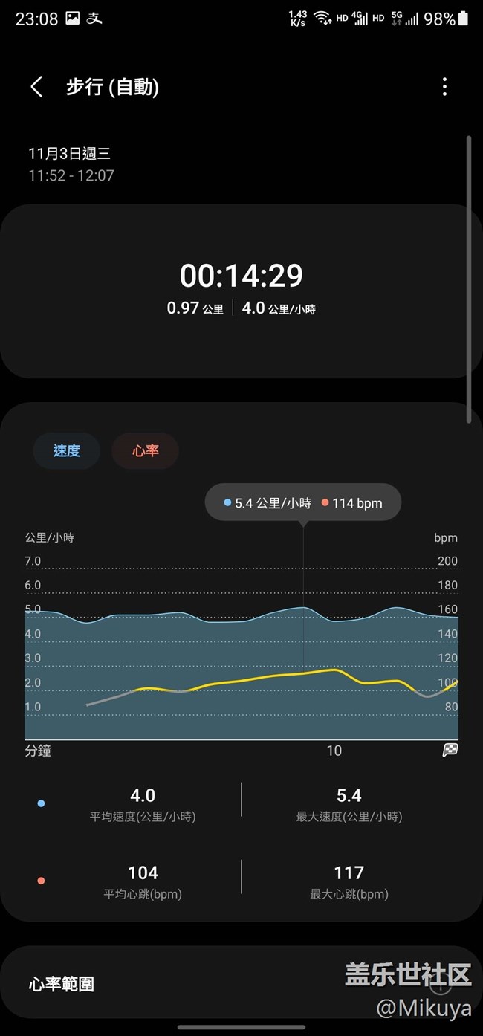Tap the 10 minute mark on chart axis
Viewport: 483px width, 1036px height.
point(334,751)
